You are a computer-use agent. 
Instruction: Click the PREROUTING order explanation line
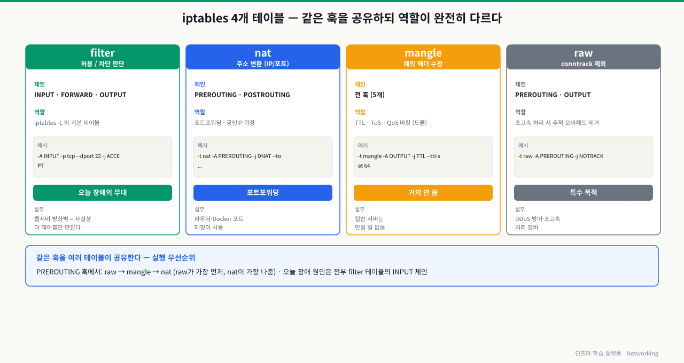[231, 272]
